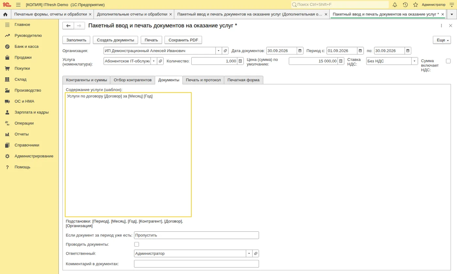457x274 pixels.
Task: Switch to Печатная форма tab
Action: coord(244,80)
